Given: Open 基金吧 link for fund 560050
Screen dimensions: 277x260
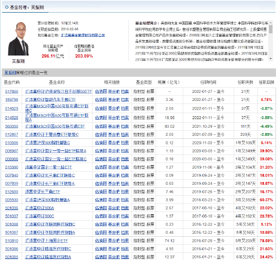Looking at the screenshot, I should (114, 126).
